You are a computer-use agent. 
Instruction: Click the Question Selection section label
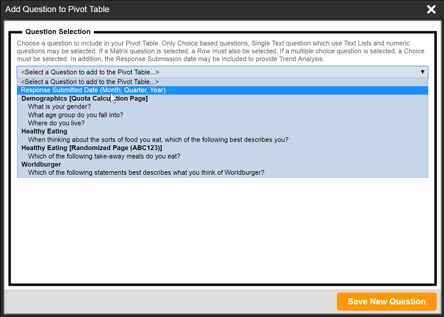pos(58,31)
